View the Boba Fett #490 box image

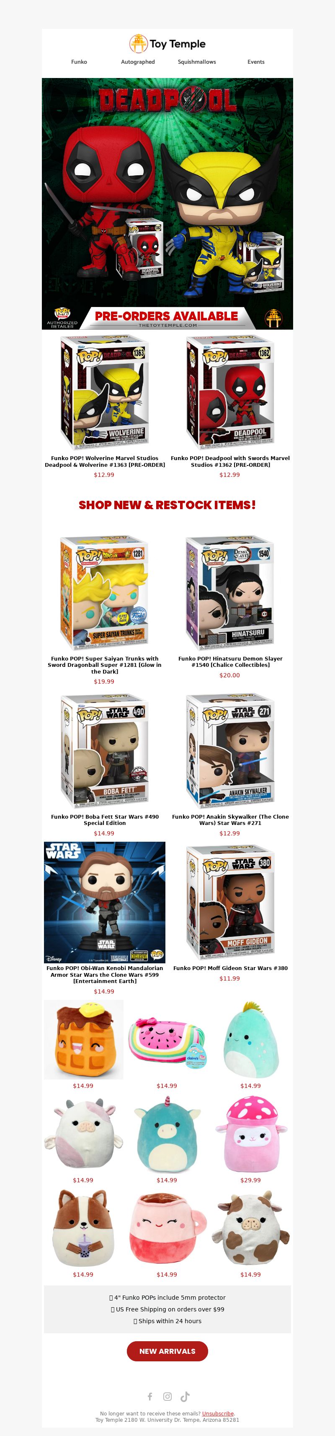coord(105,751)
